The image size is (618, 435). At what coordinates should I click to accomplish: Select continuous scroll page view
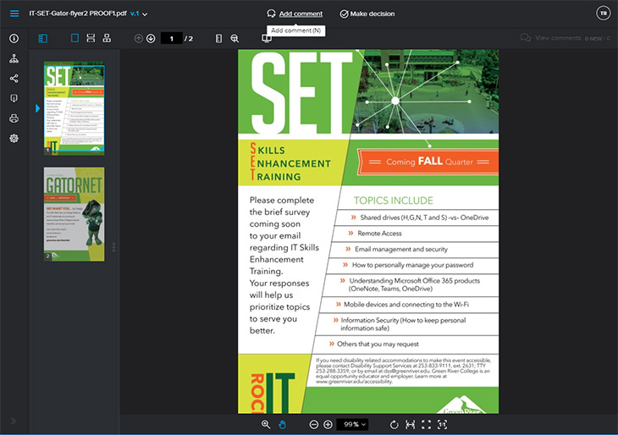(x=91, y=38)
